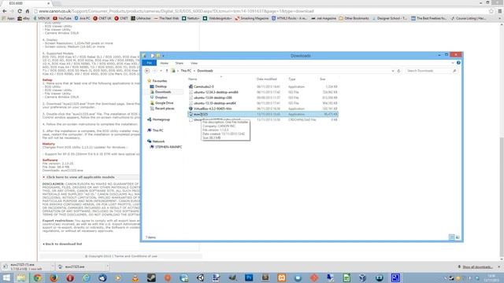Open Google Chrome from the taskbar
504x283 pixels.
pos(37,277)
